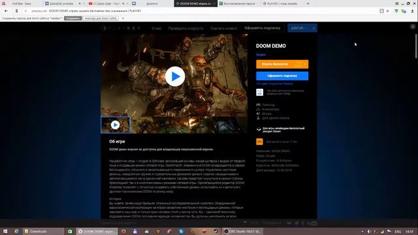Click the Full HD badge icon

[x=259, y=92]
